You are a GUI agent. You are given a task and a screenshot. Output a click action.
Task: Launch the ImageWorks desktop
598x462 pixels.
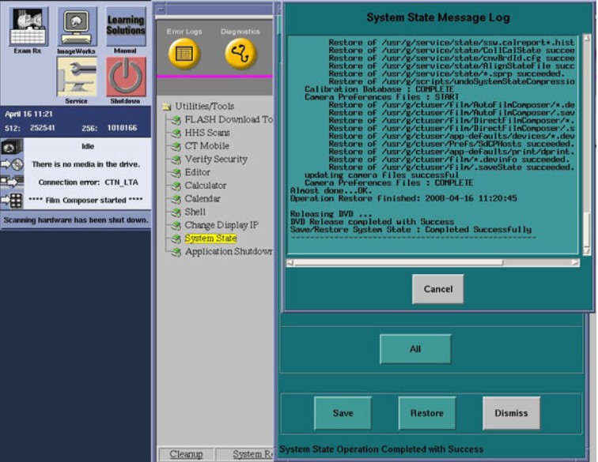(x=77, y=27)
